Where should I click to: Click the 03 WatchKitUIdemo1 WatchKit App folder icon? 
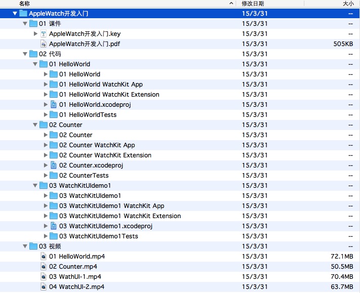[54, 205]
